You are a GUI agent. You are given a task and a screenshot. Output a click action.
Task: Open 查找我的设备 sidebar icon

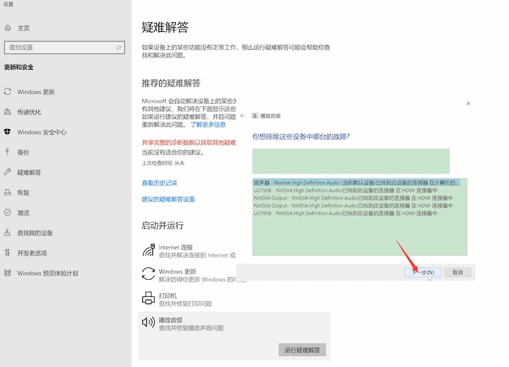point(7,232)
